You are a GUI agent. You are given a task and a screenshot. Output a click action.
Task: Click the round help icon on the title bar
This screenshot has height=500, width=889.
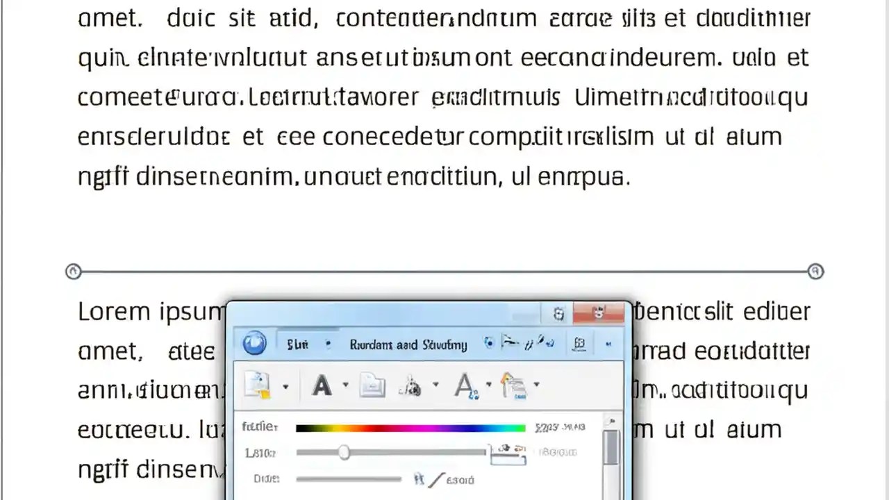tap(558, 314)
